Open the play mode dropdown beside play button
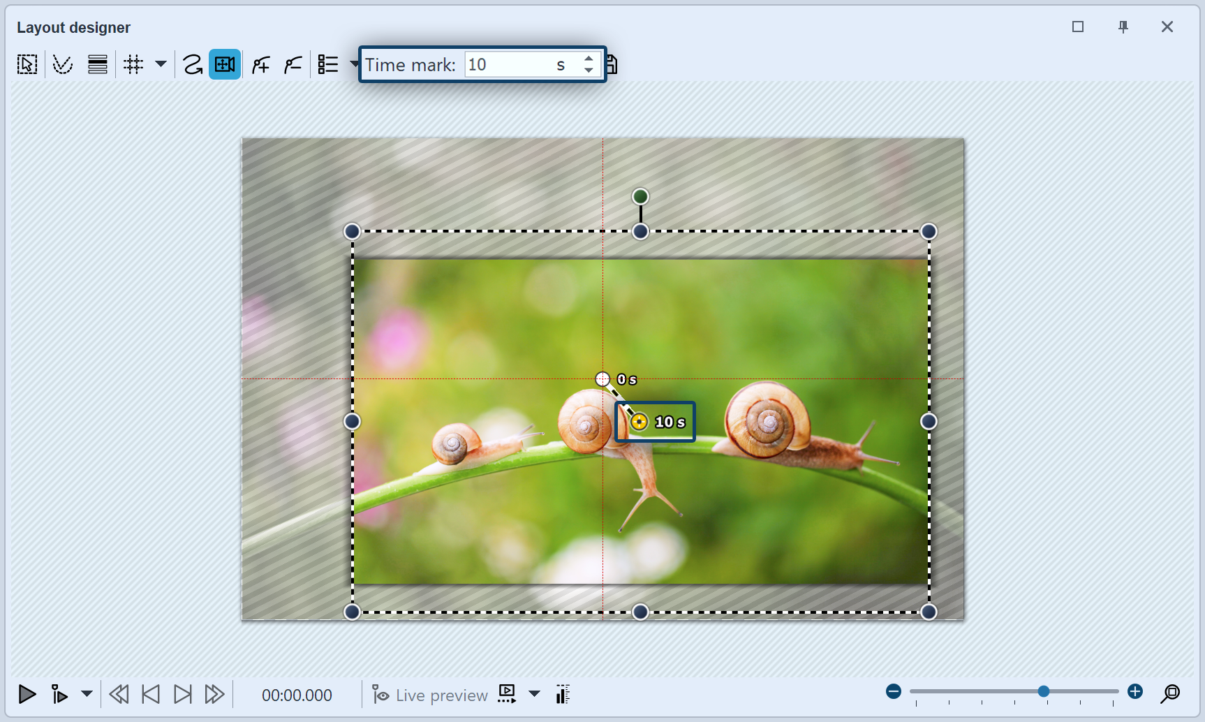Screen dimensions: 1205x722 [x=87, y=694]
